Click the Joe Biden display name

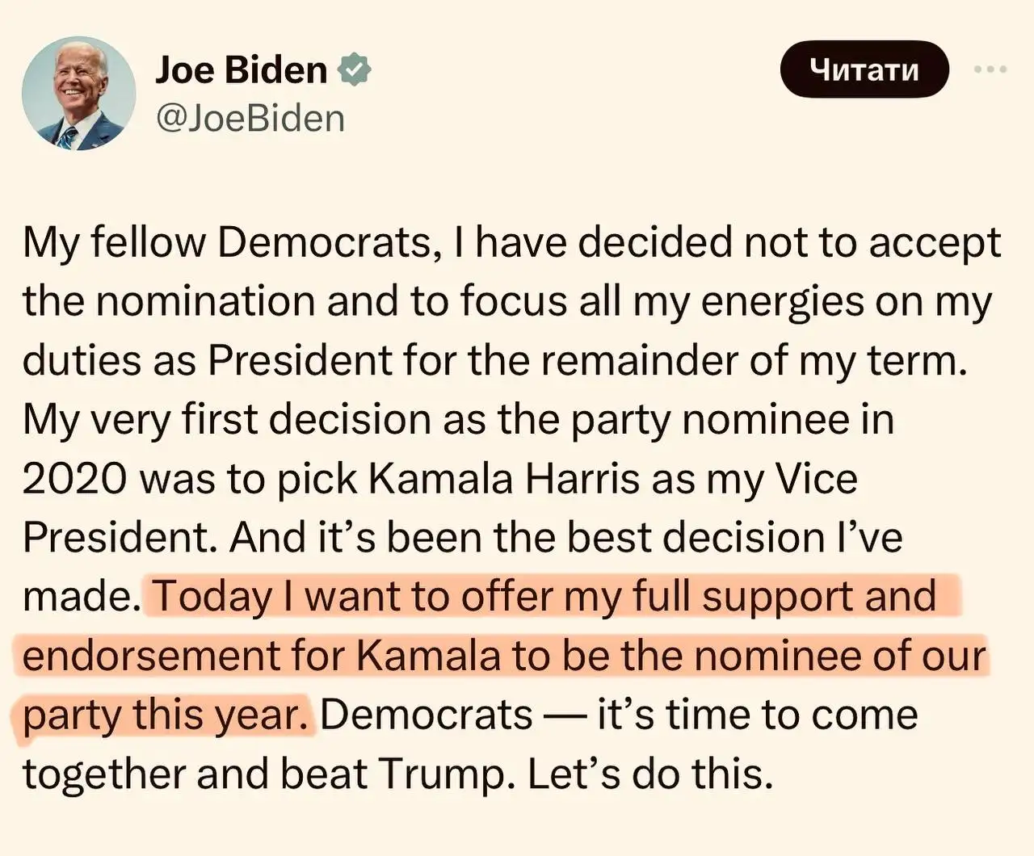point(241,69)
